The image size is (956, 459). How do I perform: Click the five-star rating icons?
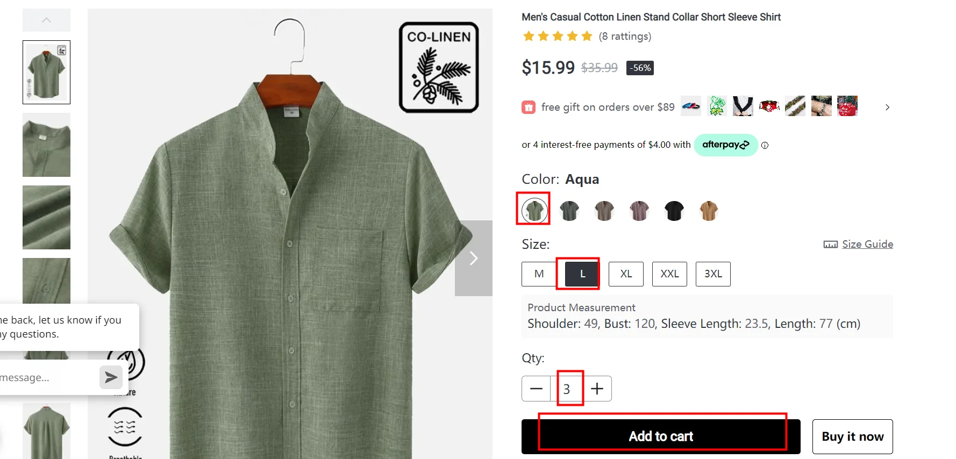tap(557, 36)
